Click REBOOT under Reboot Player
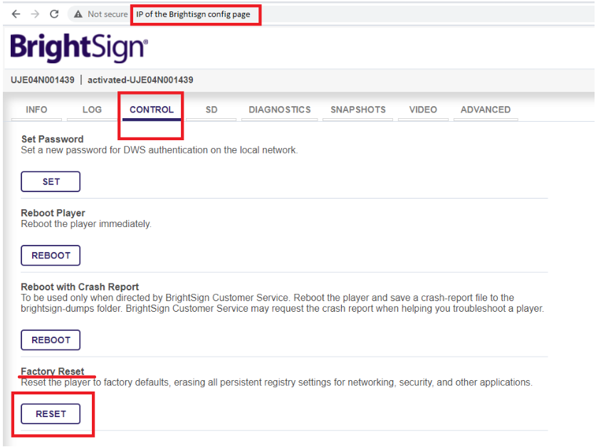 pos(51,256)
